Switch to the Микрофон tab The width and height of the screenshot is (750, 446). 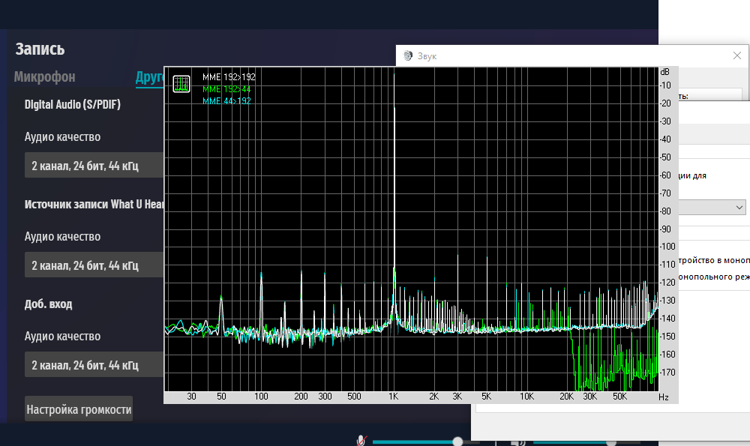click(x=45, y=77)
